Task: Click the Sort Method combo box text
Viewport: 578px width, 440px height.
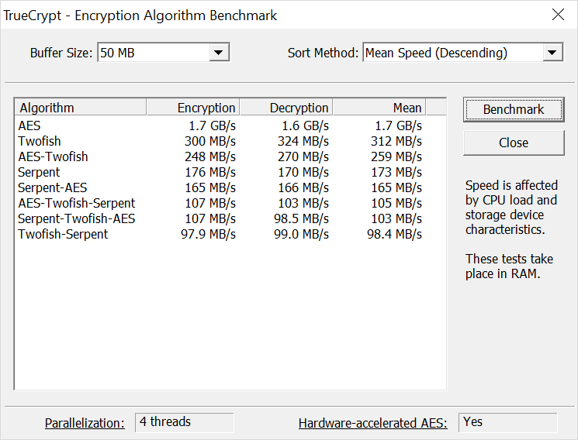Action: point(450,53)
